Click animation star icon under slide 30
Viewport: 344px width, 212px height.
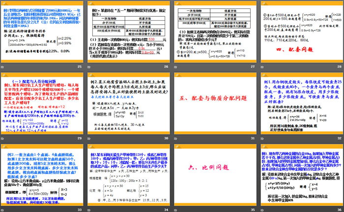[x=89, y=138]
